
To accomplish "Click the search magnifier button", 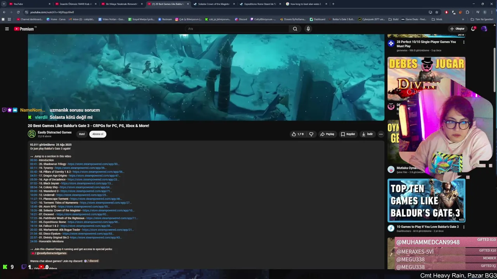I will [x=295, y=29].
